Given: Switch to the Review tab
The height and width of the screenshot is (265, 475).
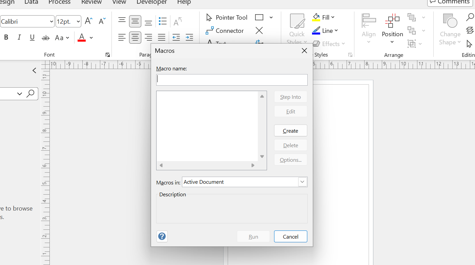Looking at the screenshot, I should pyautogui.click(x=91, y=2).
